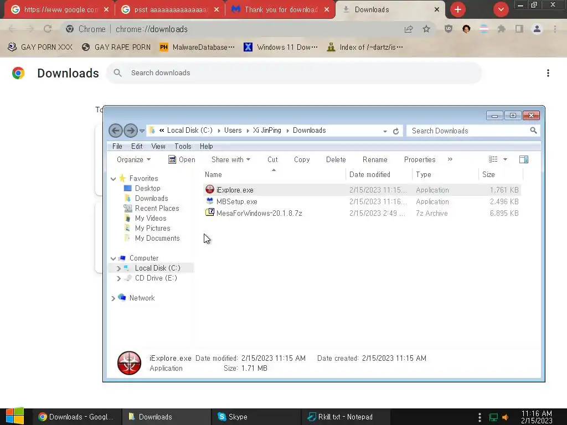
Task: Select the MBSetup.exe file icon
Action: click(210, 201)
